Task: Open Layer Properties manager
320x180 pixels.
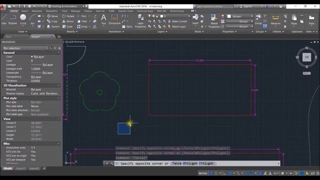Action: [x=140, y=21]
